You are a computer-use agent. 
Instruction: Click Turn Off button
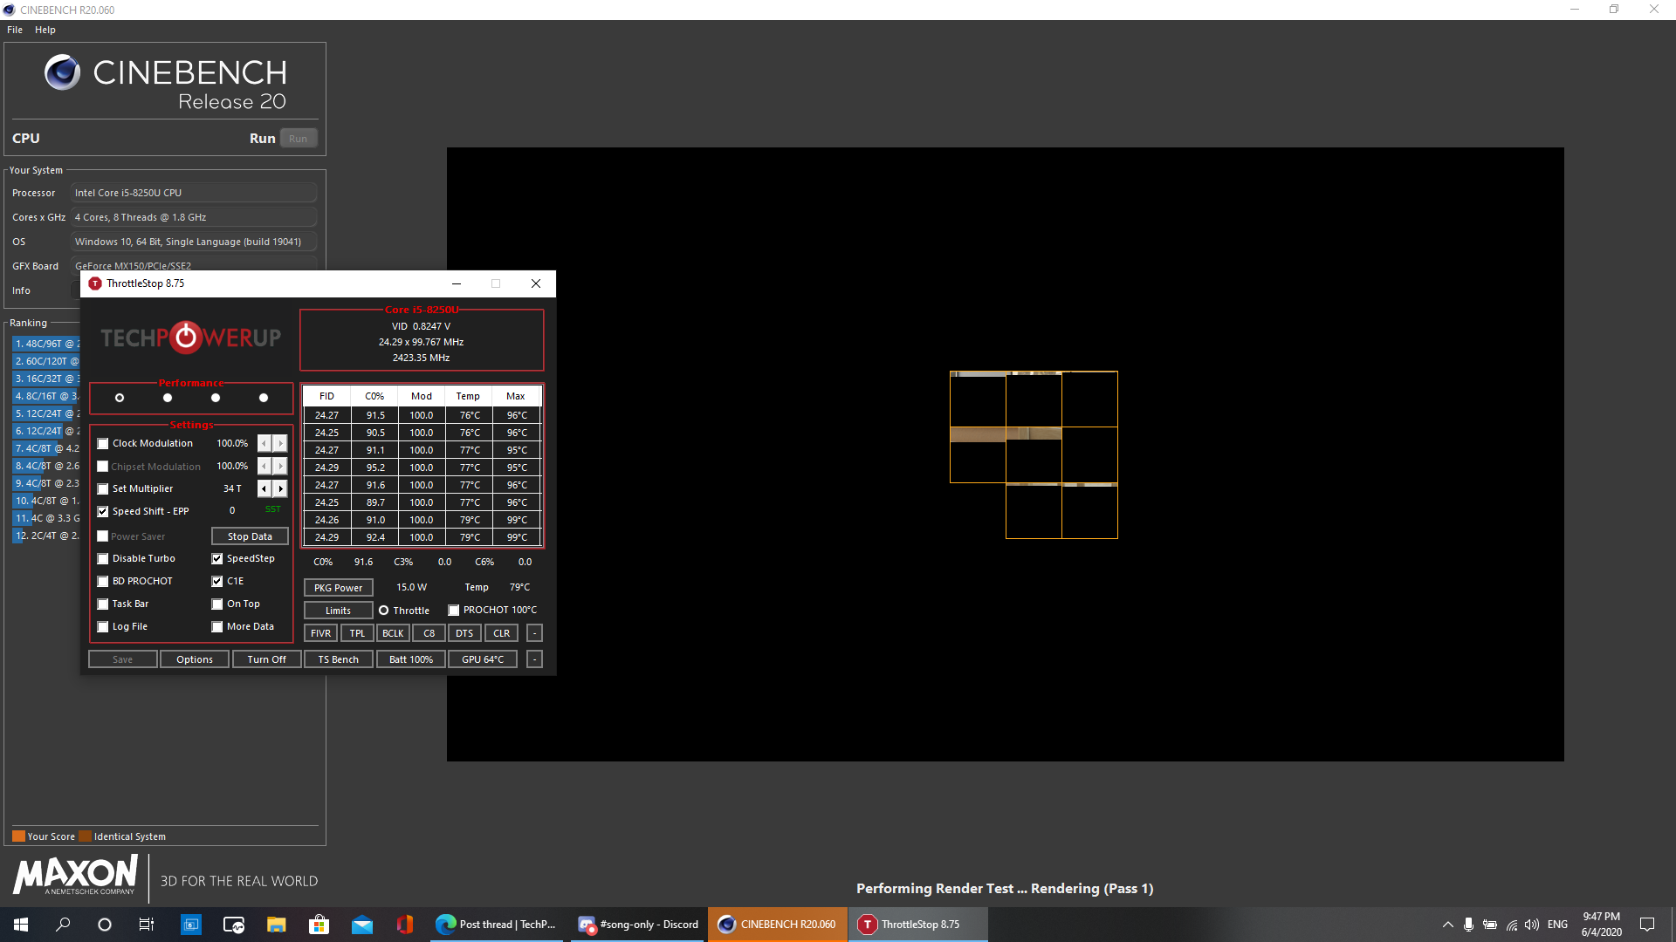266,659
